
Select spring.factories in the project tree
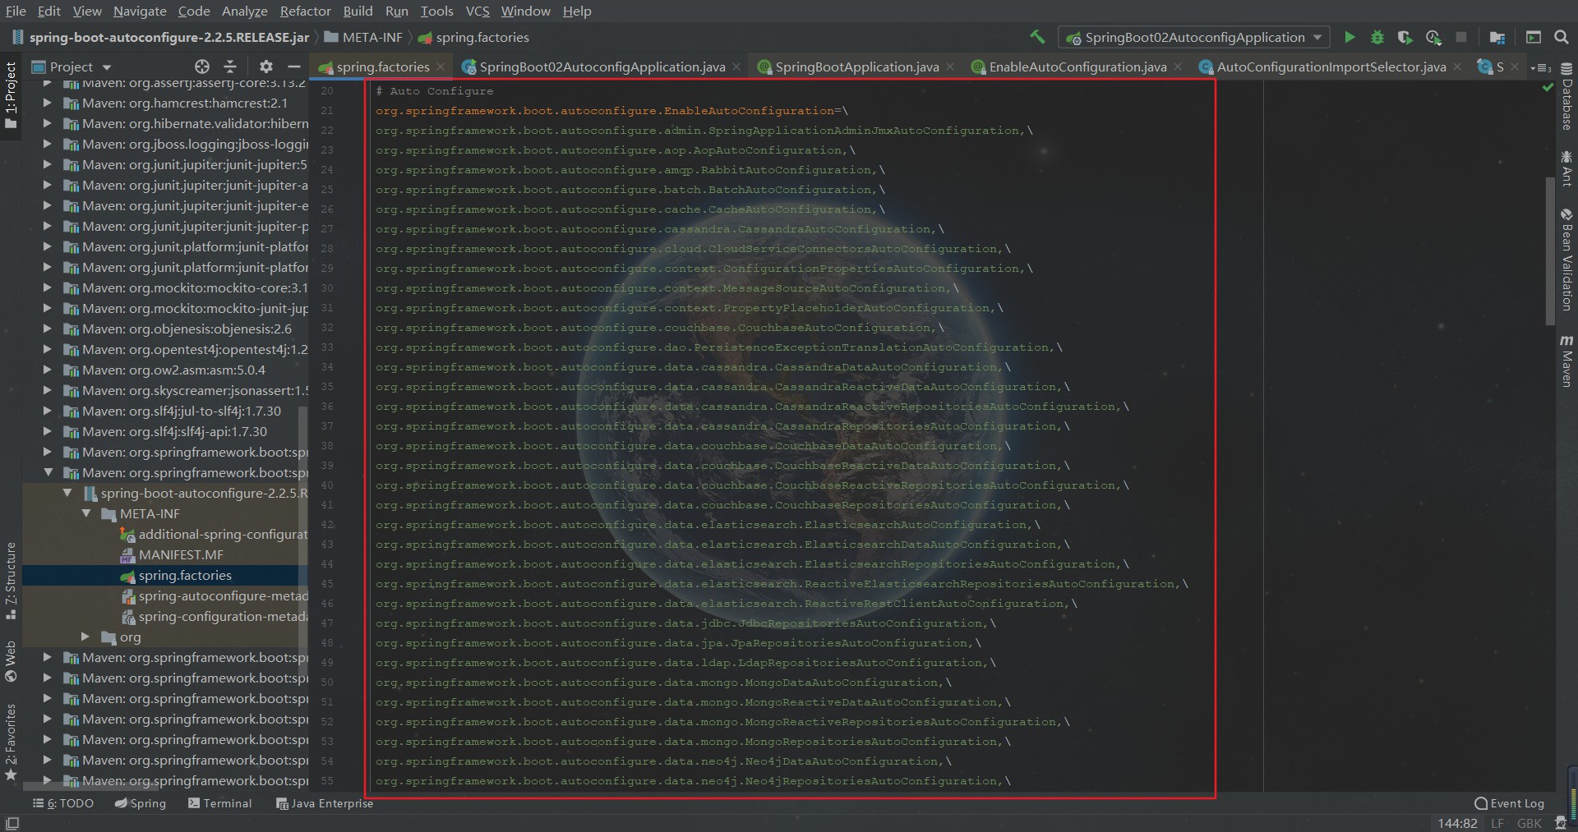185,575
